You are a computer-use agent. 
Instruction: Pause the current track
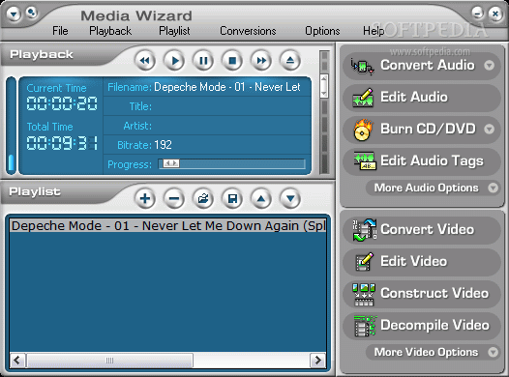click(x=203, y=60)
